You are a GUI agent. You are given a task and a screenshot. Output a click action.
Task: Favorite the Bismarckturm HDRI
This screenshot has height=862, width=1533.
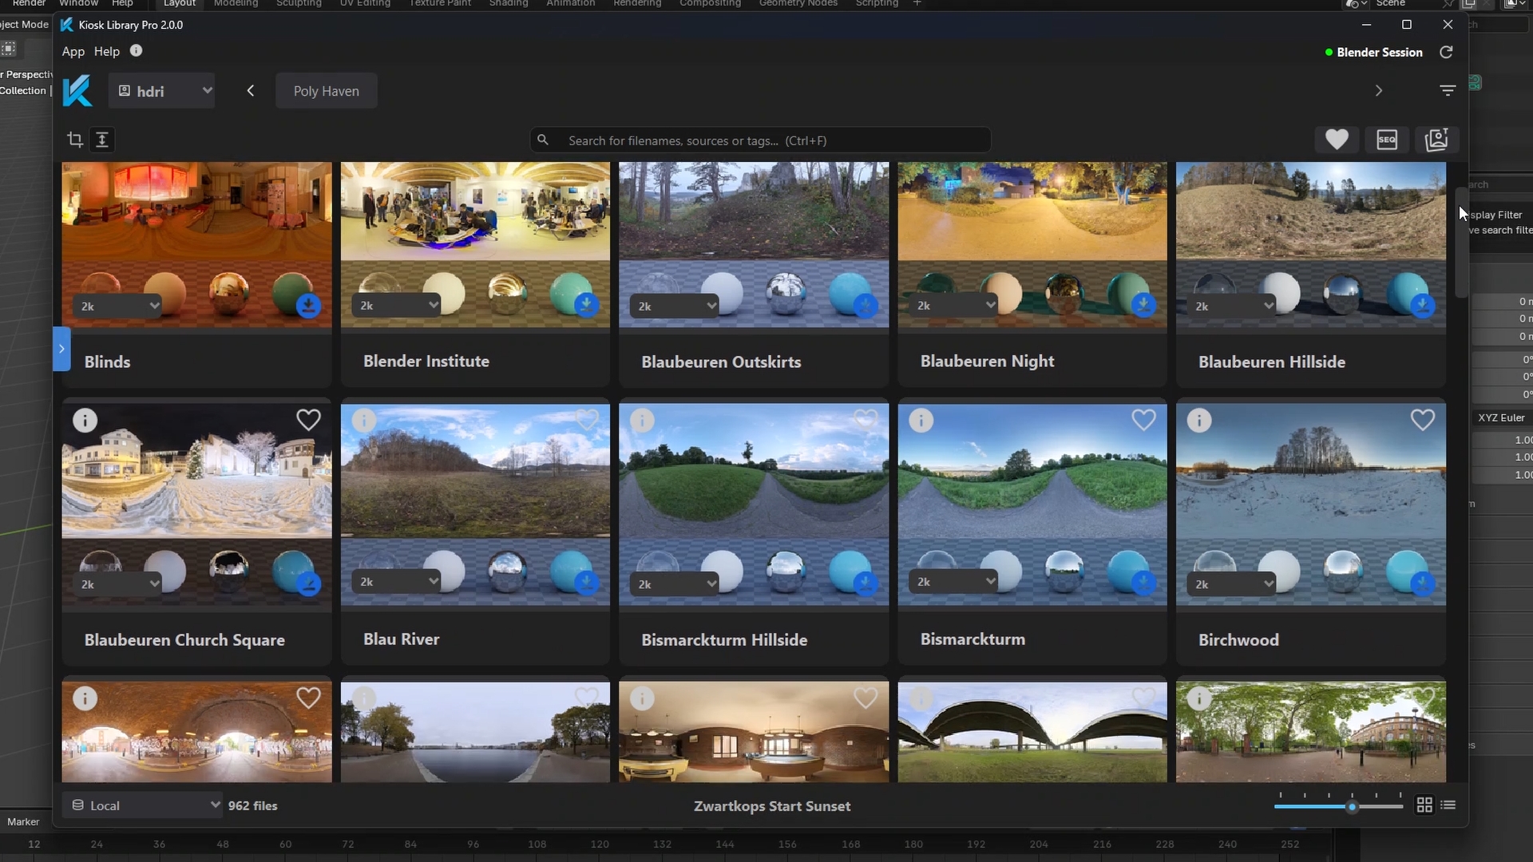tap(1143, 420)
